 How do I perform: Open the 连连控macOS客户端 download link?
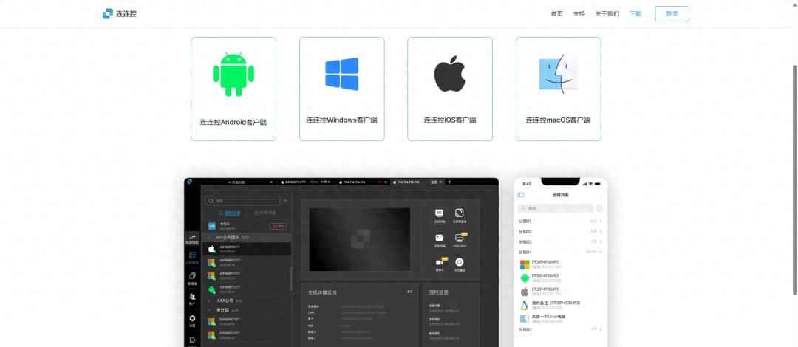[x=559, y=120]
